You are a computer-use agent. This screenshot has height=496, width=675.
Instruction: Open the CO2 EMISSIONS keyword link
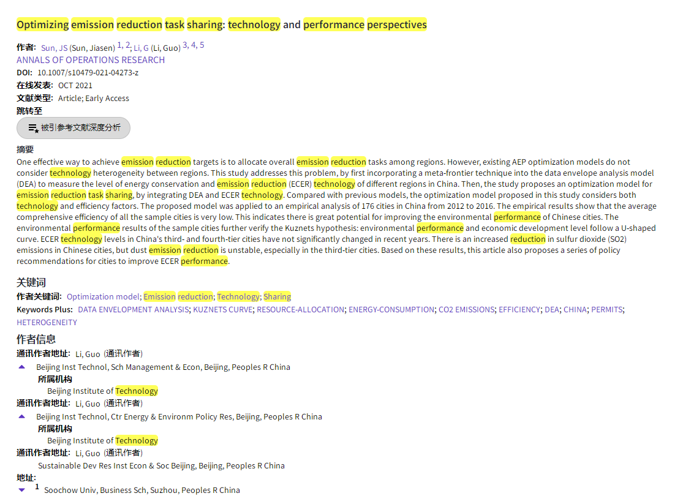click(x=466, y=310)
